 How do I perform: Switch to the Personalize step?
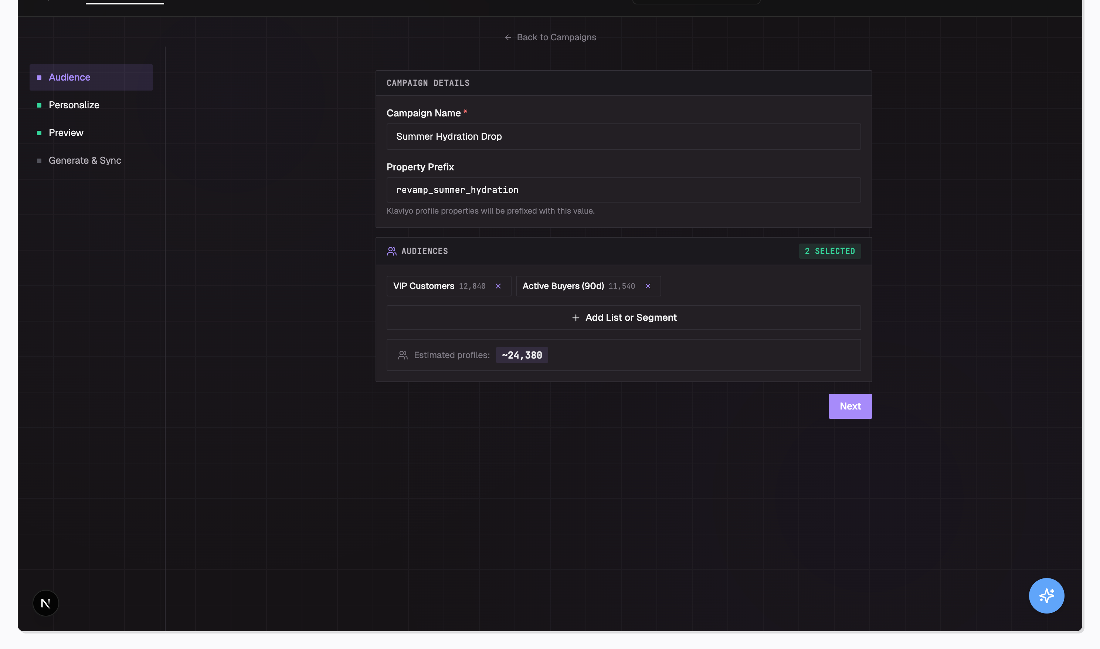pyautogui.click(x=74, y=105)
